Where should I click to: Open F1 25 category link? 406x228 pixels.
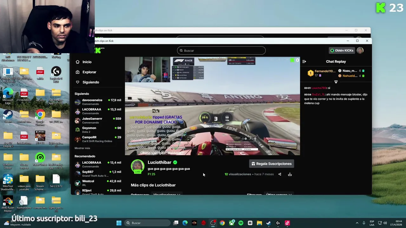(151, 174)
